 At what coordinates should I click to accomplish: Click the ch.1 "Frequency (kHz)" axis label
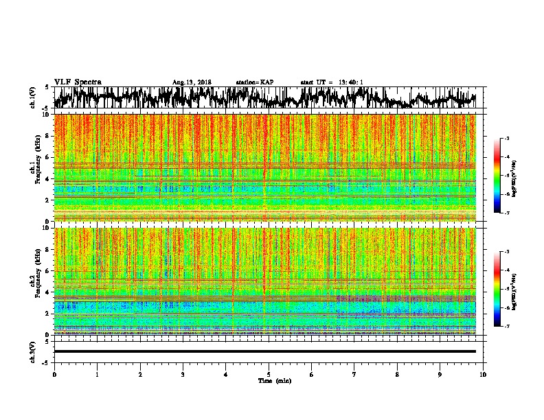(38, 159)
